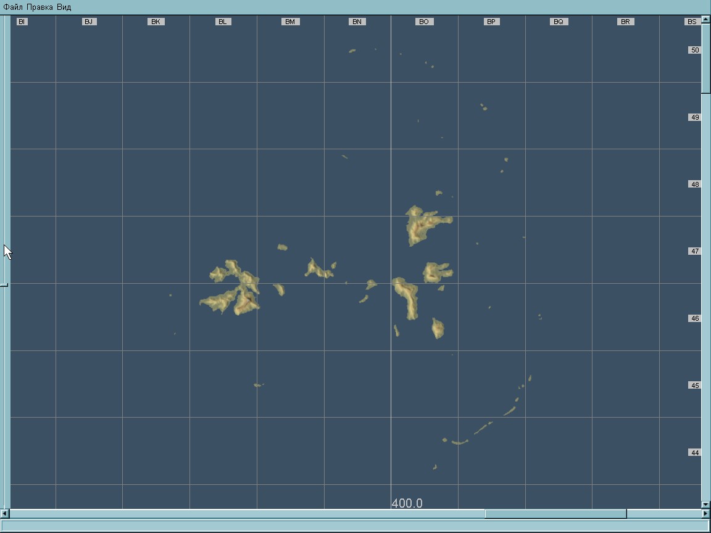
Task: Select column label BI
Action: (x=22, y=22)
